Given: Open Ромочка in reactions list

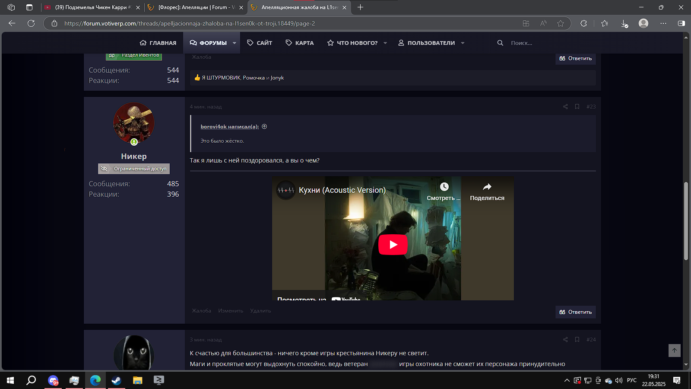Looking at the screenshot, I should [x=254, y=78].
